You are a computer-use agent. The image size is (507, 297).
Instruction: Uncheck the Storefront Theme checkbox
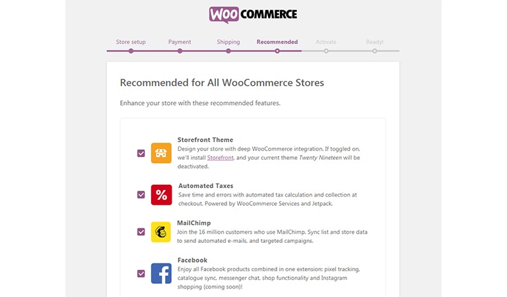(141, 153)
